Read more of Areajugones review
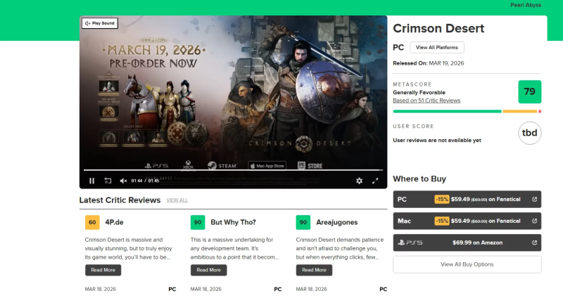 tap(314, 270)
